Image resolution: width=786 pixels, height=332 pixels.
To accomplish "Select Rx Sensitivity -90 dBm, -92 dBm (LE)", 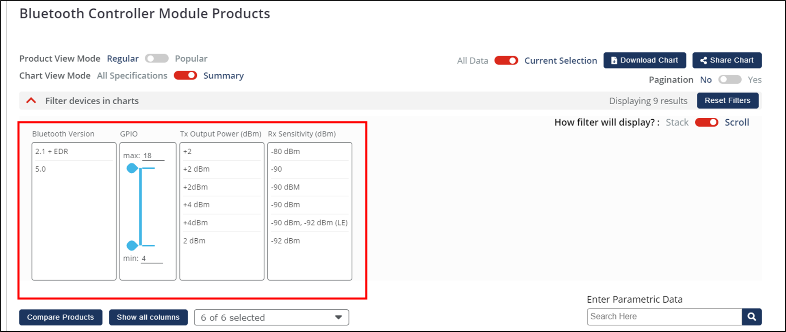I will pyautogui.click(x=310, y=223).
